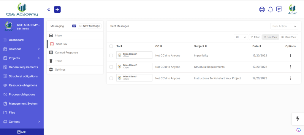304x135 pixels.
Task: Click the profile picture in sidebar
Action: click(x=9, y=26)
